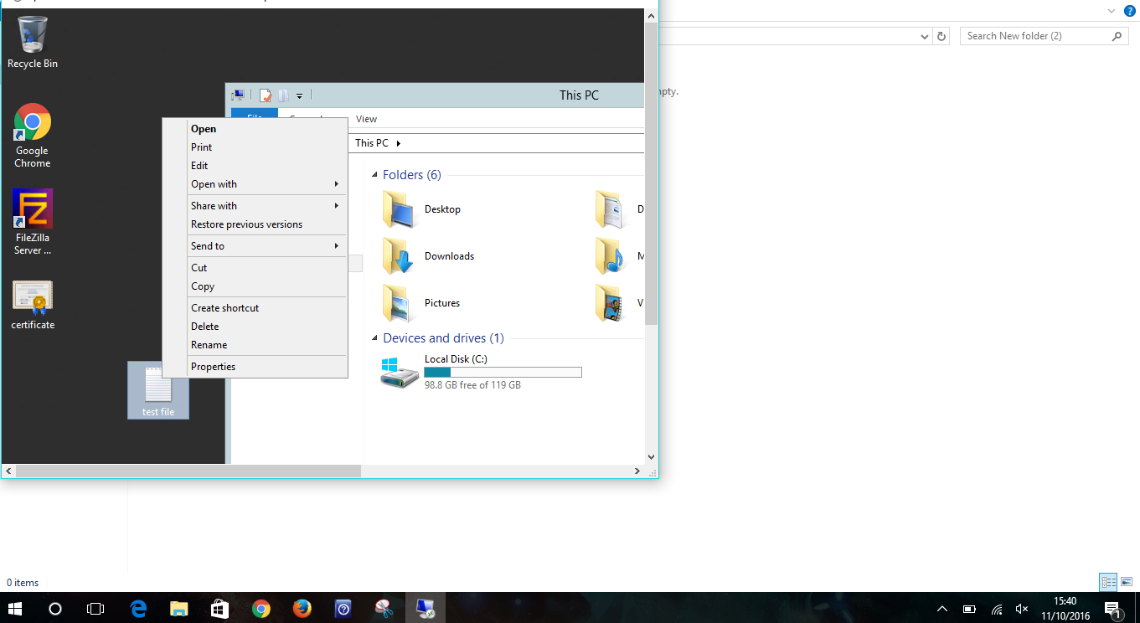Collapse the Devices and drives section

[x=374, y=337]
